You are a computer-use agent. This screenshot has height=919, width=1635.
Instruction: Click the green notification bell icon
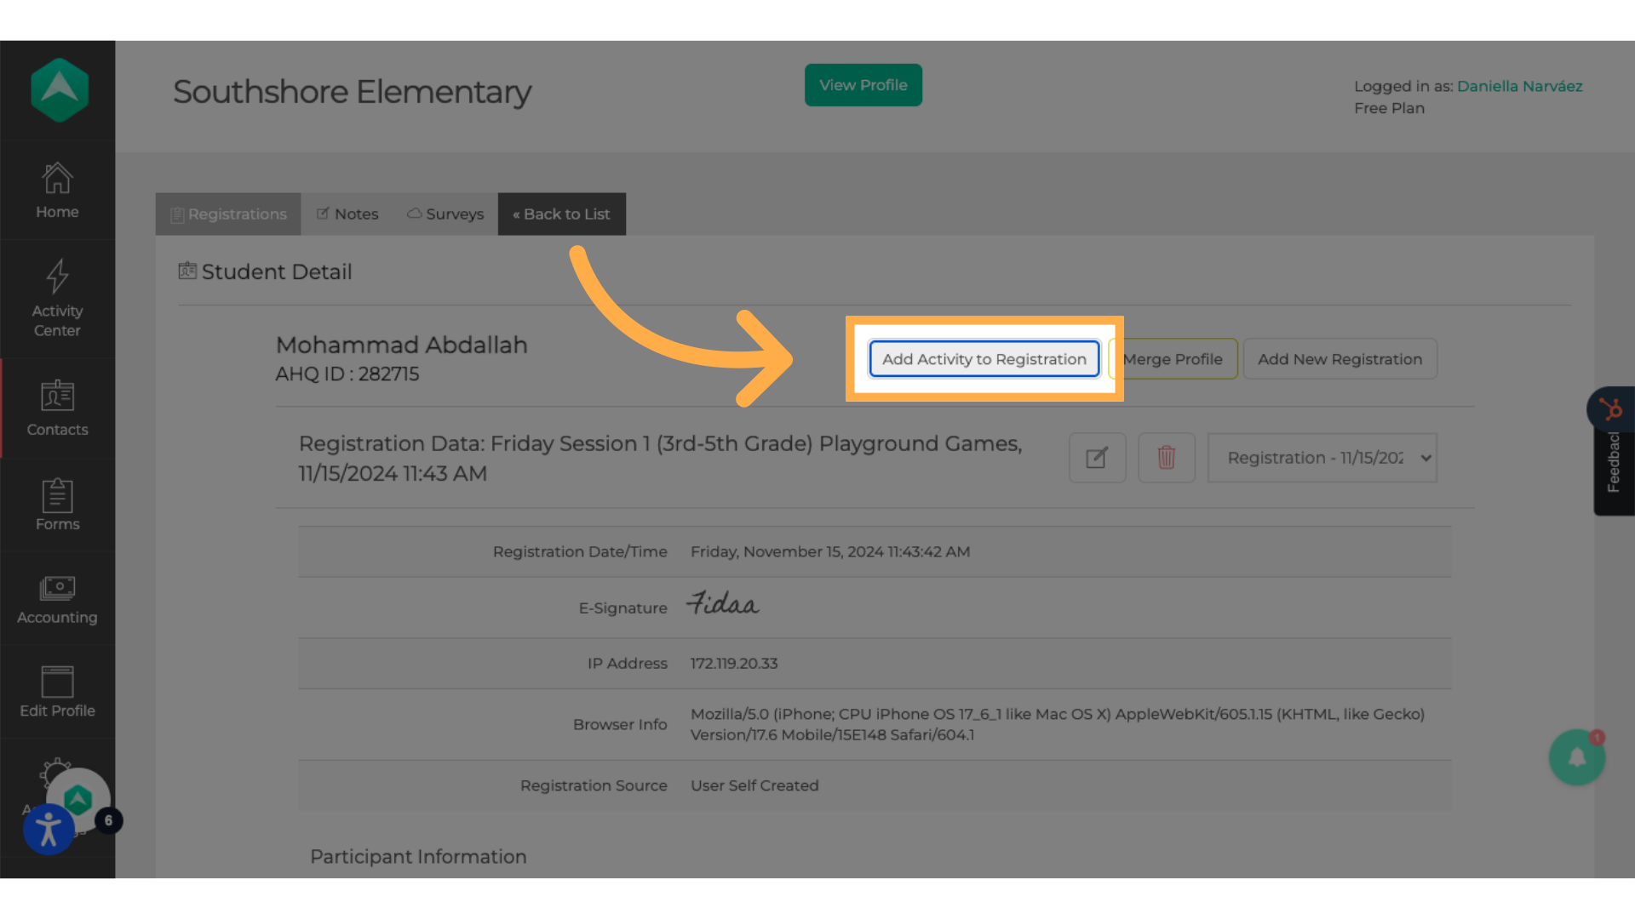(1577, 757)
